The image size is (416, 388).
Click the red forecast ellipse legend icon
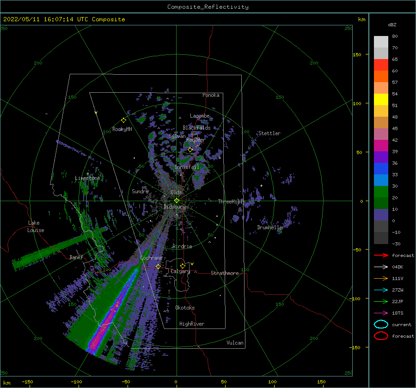coord(381,336)
